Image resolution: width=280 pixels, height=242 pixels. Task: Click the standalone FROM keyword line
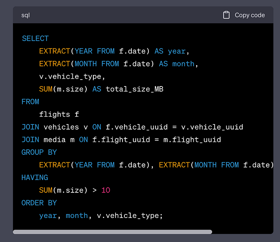click(30, 102)
